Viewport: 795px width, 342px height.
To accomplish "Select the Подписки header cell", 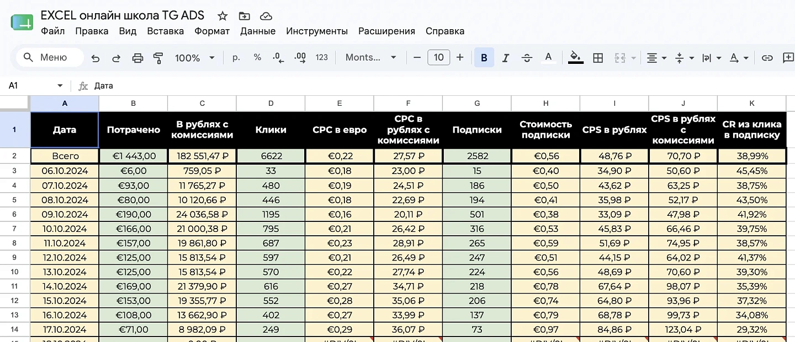I will point(477,130).
